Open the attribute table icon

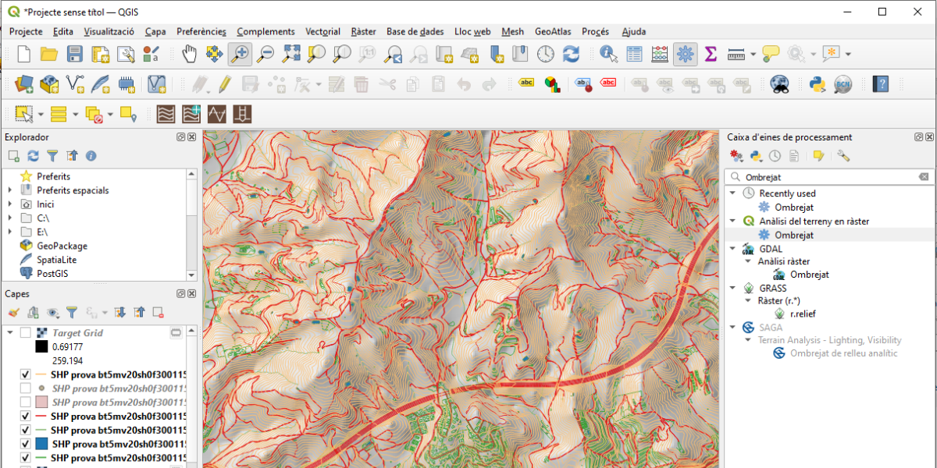coord(635,54)
